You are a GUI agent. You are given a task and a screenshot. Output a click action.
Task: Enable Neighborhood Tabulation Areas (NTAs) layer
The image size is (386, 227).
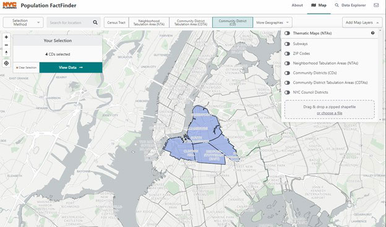coord(287,63)
